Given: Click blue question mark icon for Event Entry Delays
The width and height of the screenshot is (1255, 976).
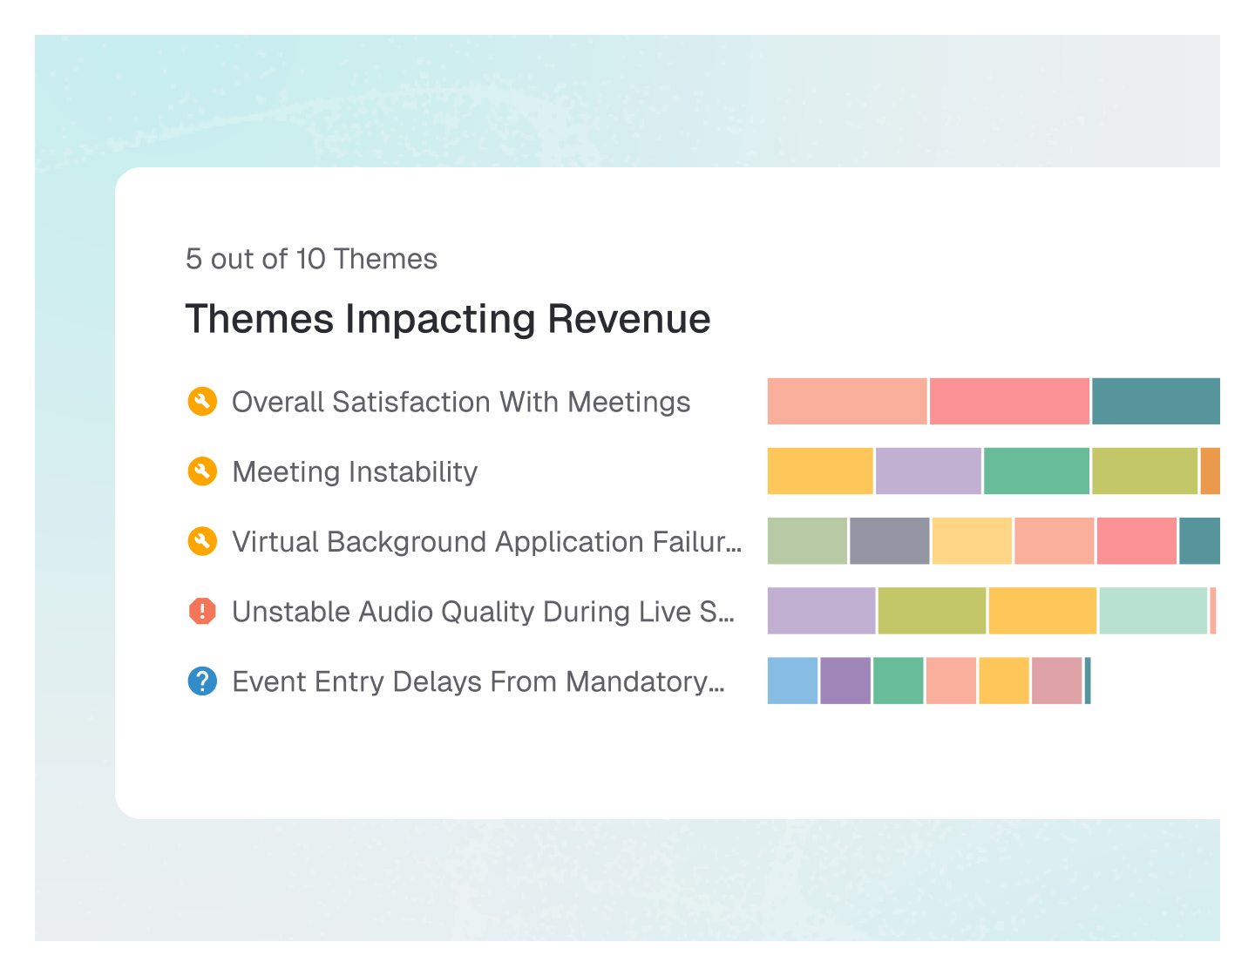Looking at the screenshot, I should click(x=202, y=681).
